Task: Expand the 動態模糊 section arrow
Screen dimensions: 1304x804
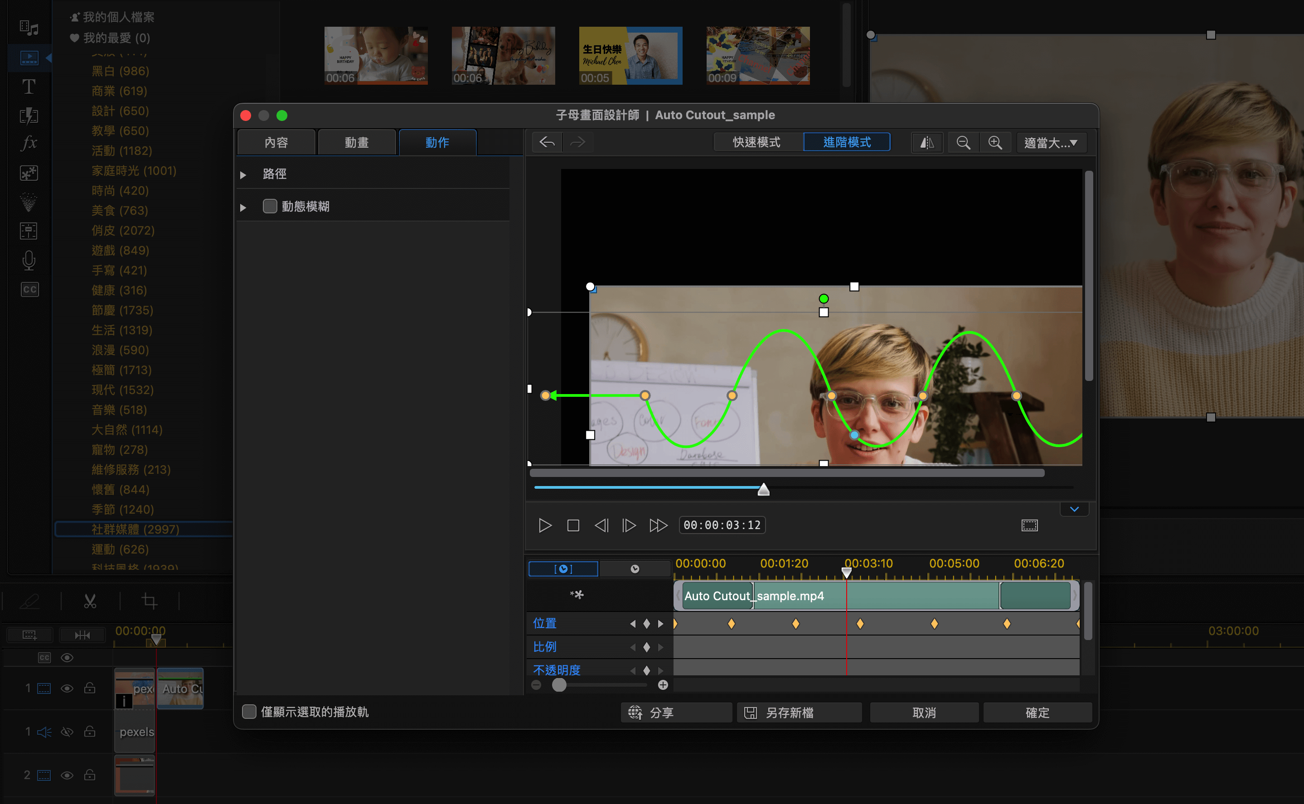Action: click(243, 207)
